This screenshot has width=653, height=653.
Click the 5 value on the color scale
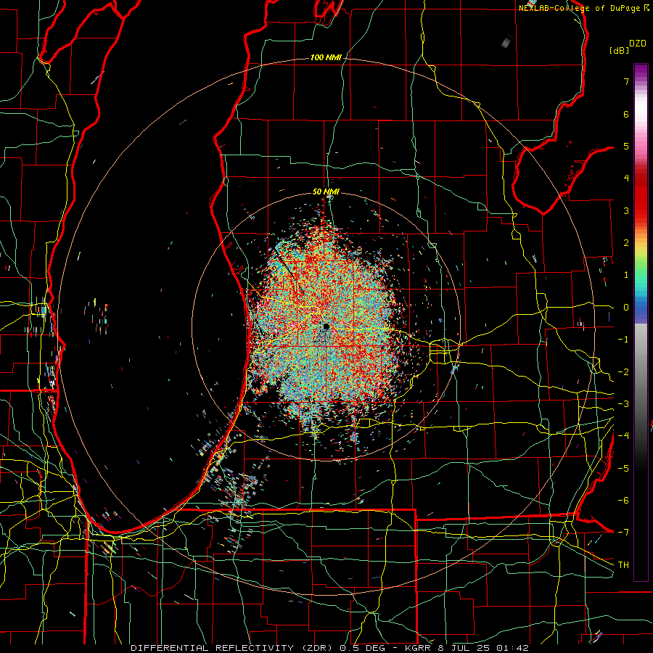[626, 146]
